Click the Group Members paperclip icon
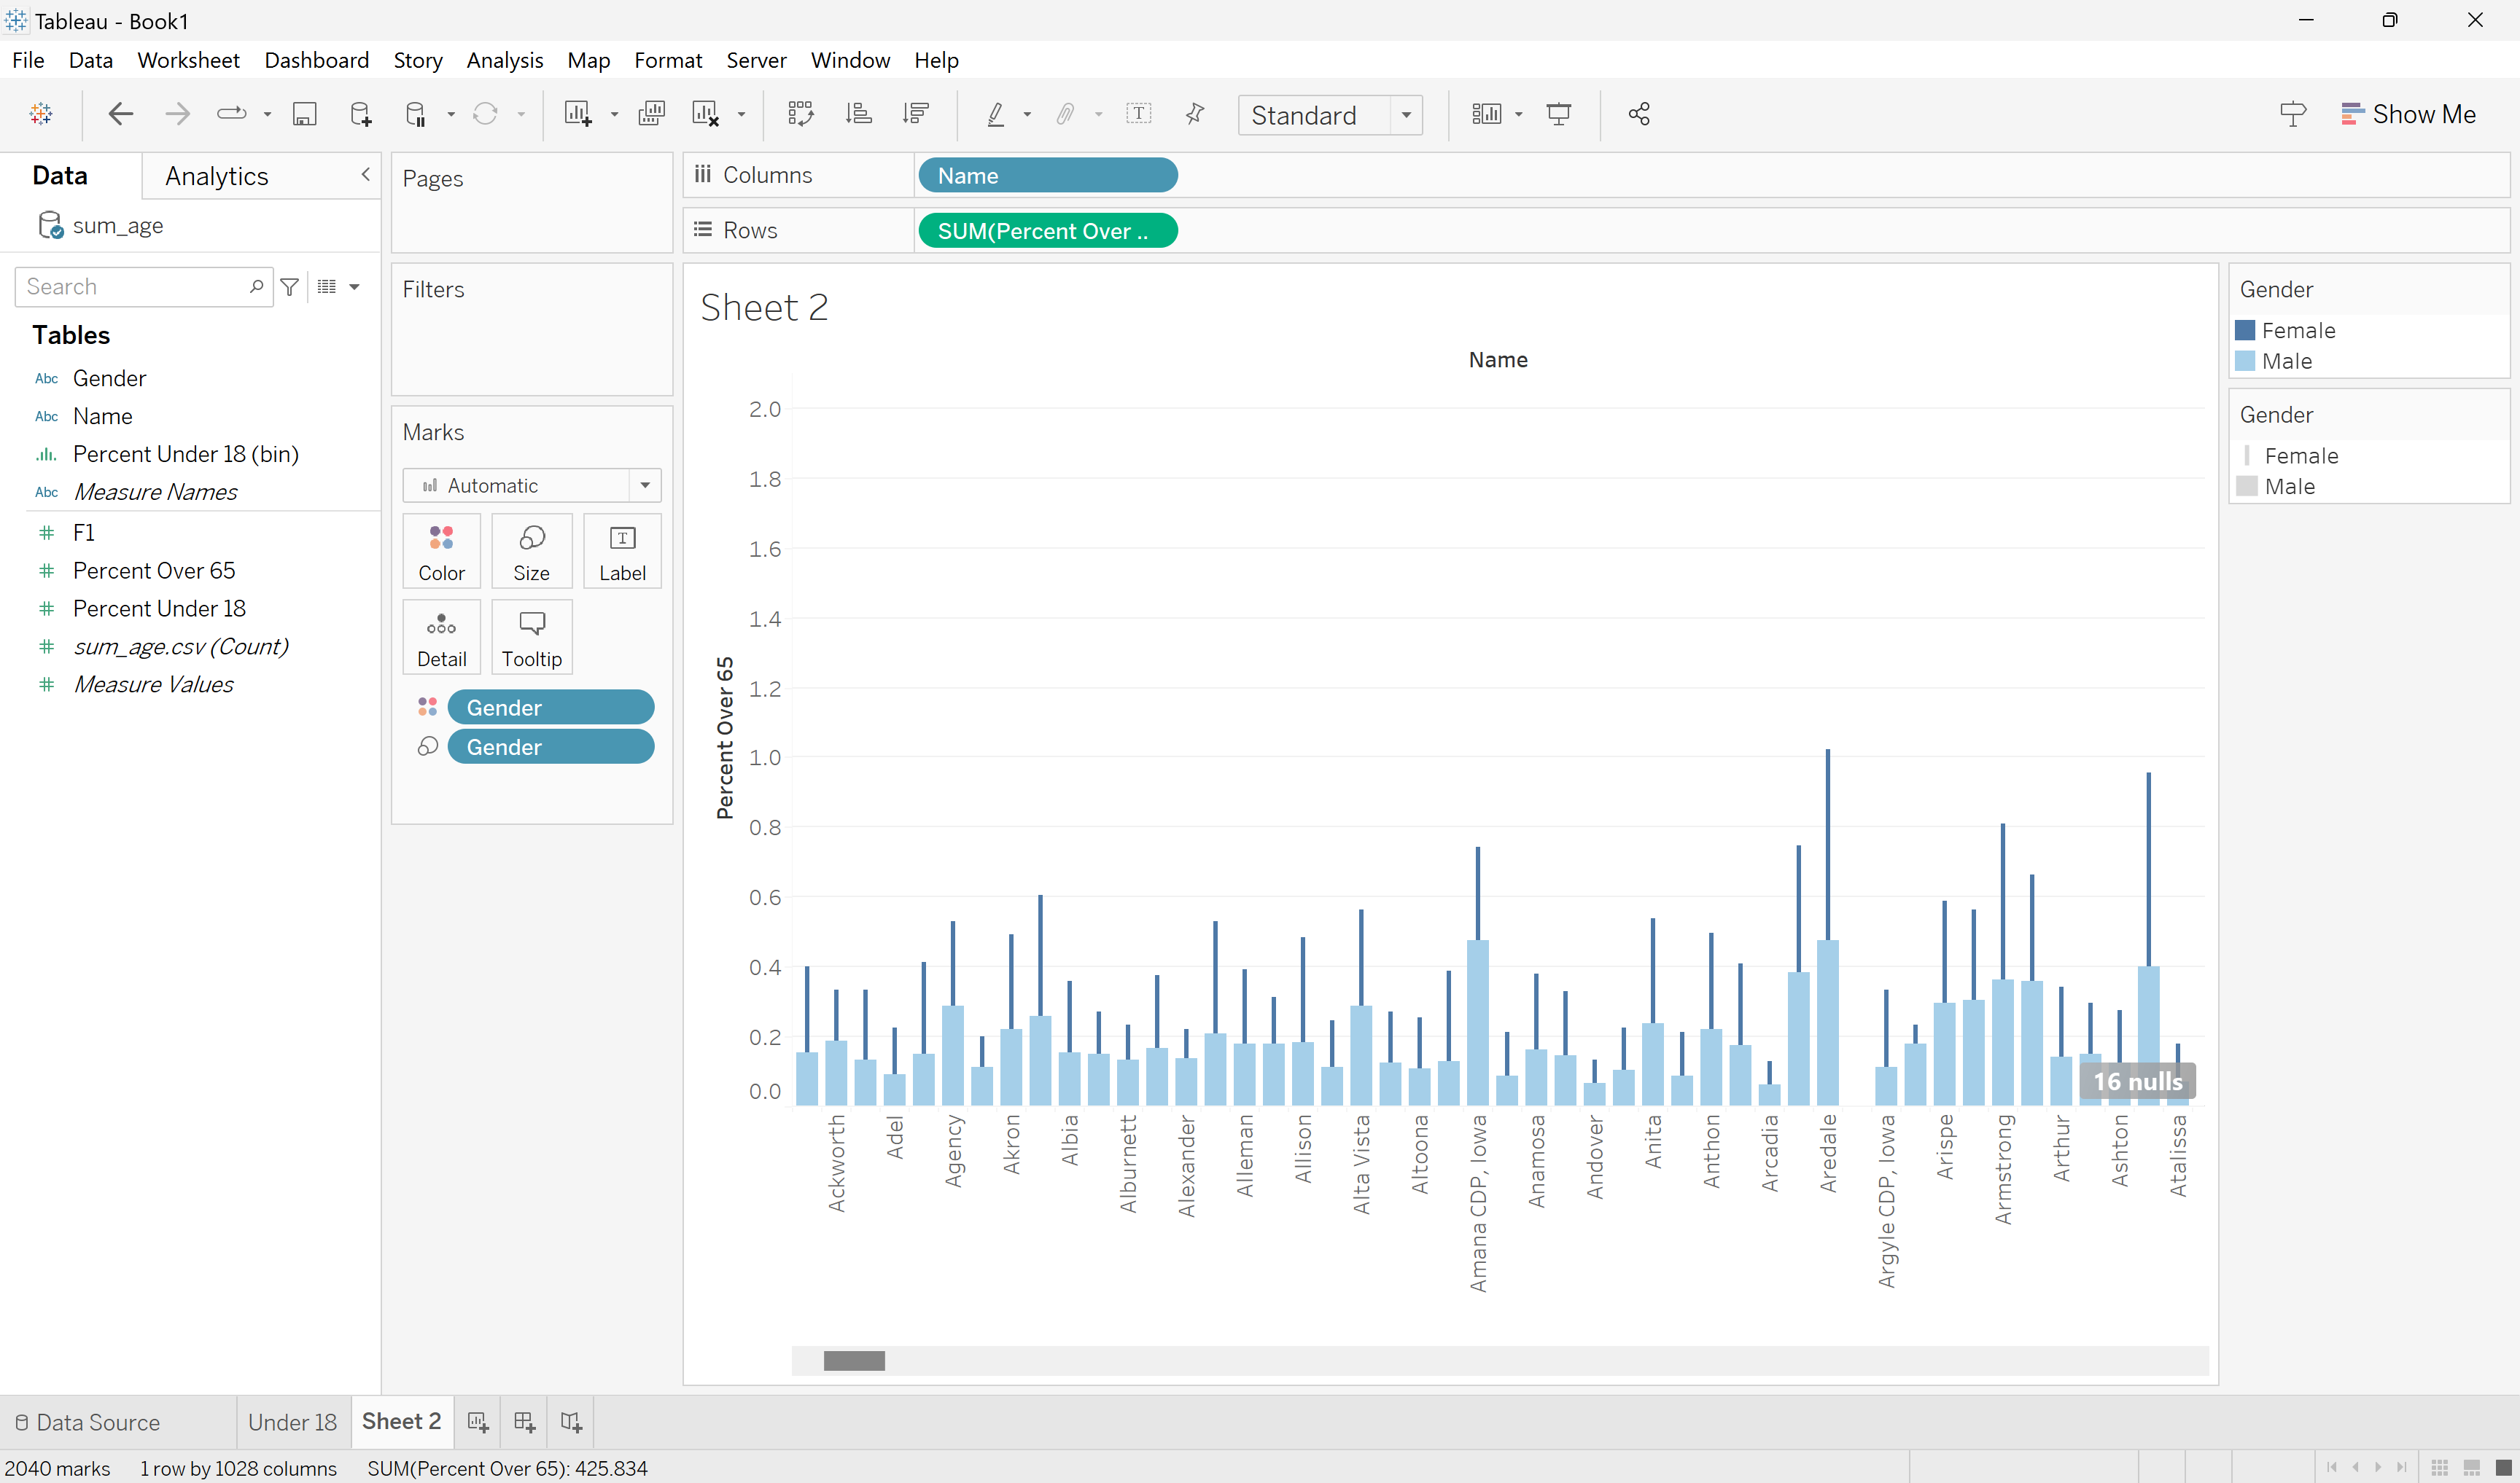The height and width of the screenshot is (1483, 2520). click(x=1066, y=114)
